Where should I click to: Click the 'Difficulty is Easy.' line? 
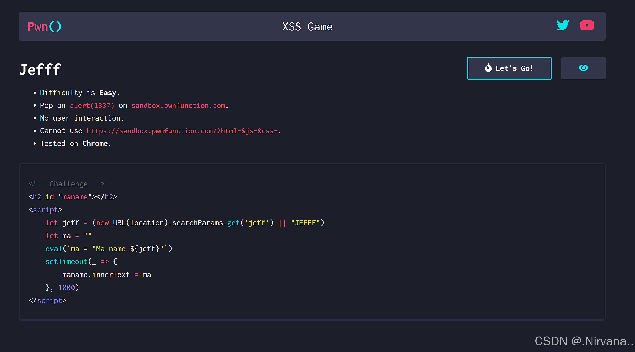click(80, 93)
